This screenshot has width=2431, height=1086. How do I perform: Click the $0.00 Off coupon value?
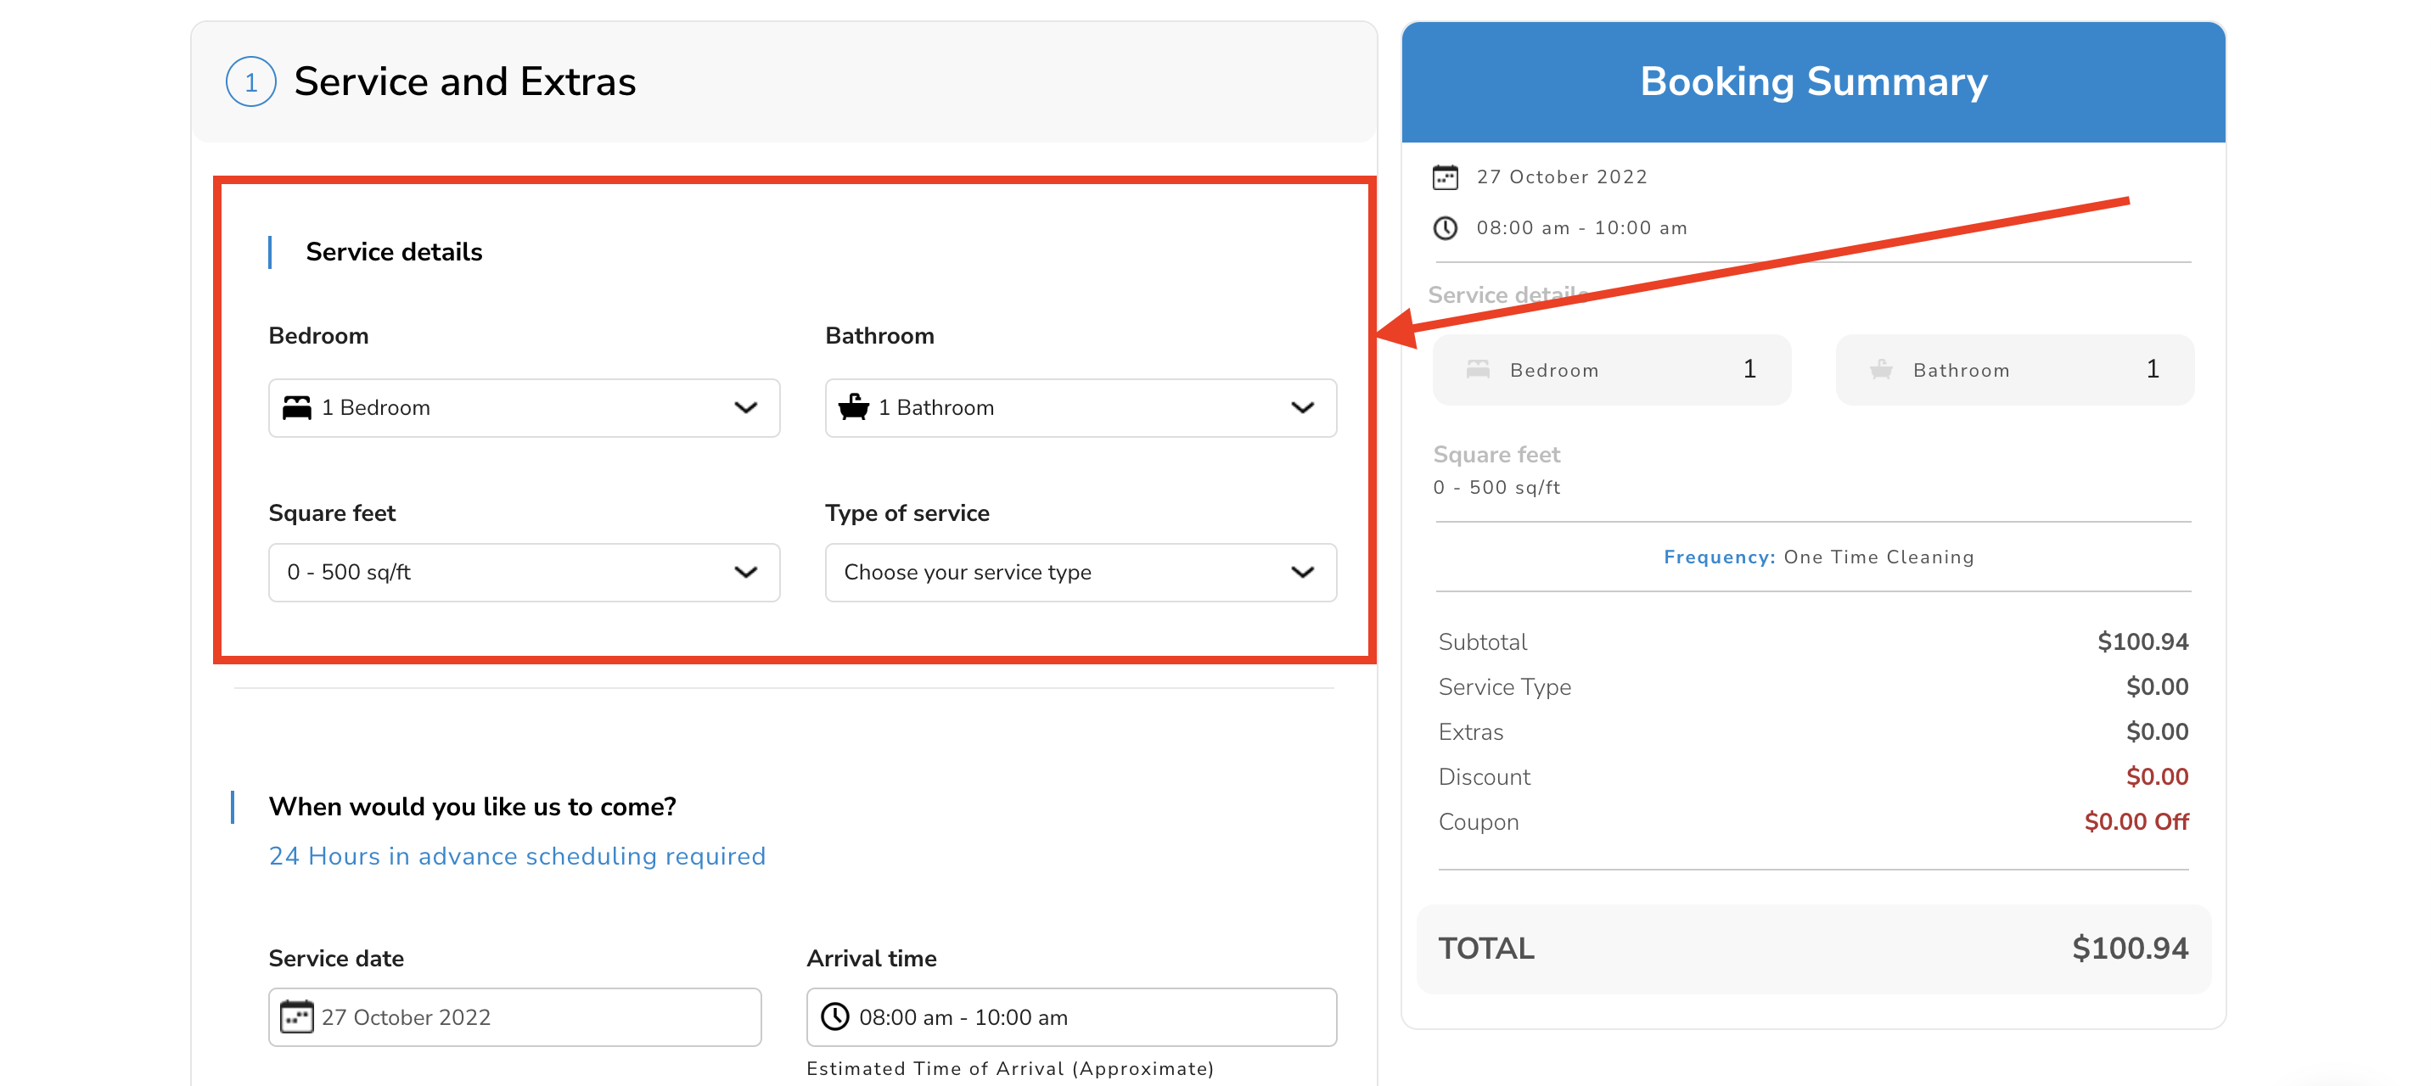[2136, 821]
